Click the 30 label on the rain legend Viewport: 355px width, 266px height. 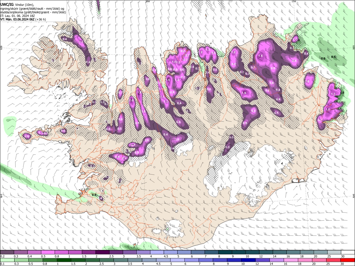click(x=343, y=264)
